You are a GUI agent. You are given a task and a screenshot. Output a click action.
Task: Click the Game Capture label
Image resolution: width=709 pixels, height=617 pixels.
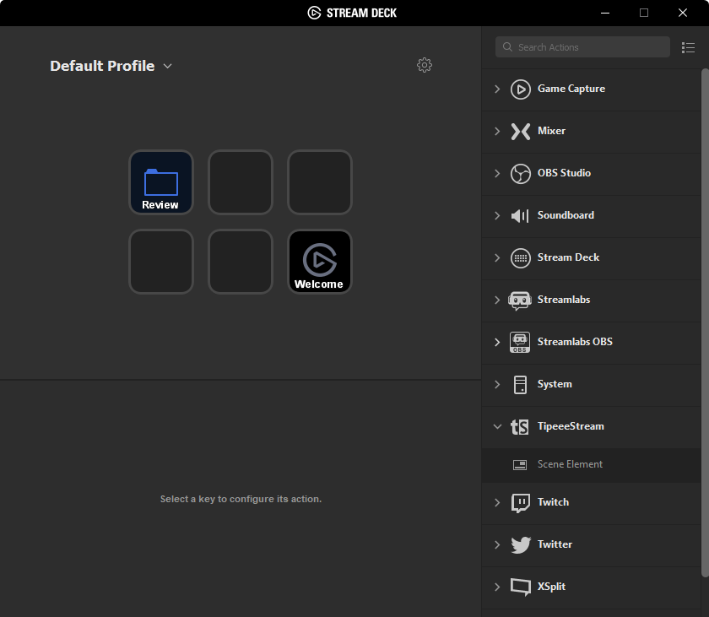[x=571, y=89]
